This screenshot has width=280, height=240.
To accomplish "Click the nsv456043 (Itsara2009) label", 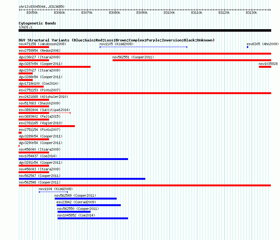I will [40, 169].
